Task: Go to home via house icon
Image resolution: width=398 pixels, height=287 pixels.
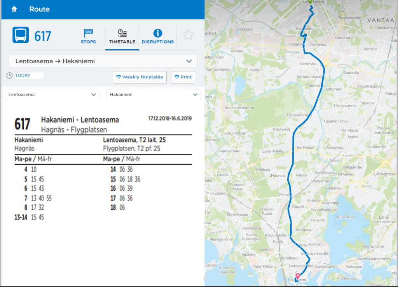Action: pos(14,9)
